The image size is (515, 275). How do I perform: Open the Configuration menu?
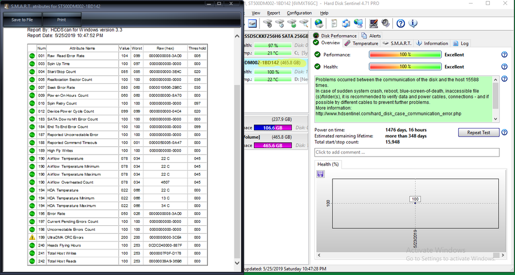pos(299,13)
